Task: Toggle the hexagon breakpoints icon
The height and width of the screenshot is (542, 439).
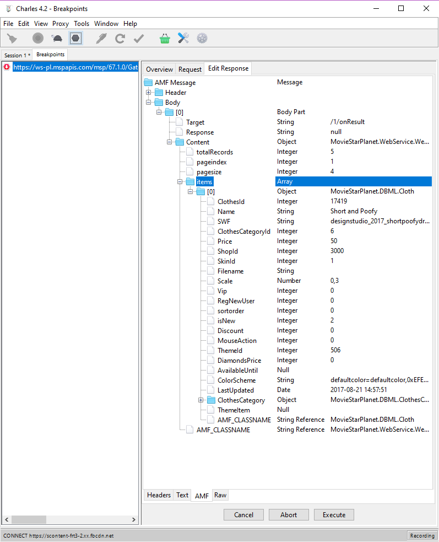Action: [x=75, y=38]
